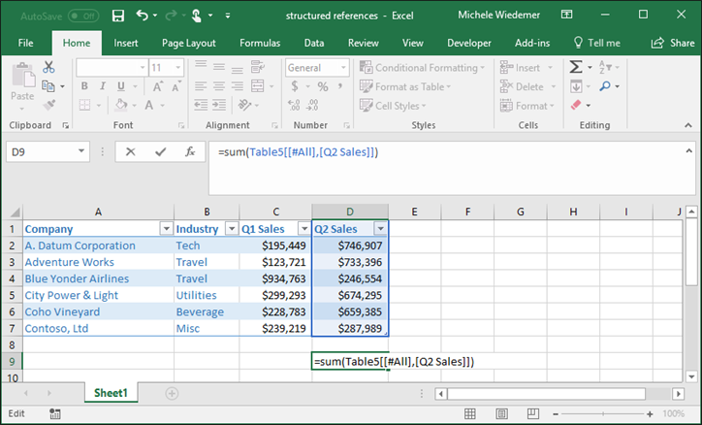Viewport: 702px width, 425px height.
Task: Click the Paste clipboard icon
Action: pyautogui.click(x=22, y=75)
